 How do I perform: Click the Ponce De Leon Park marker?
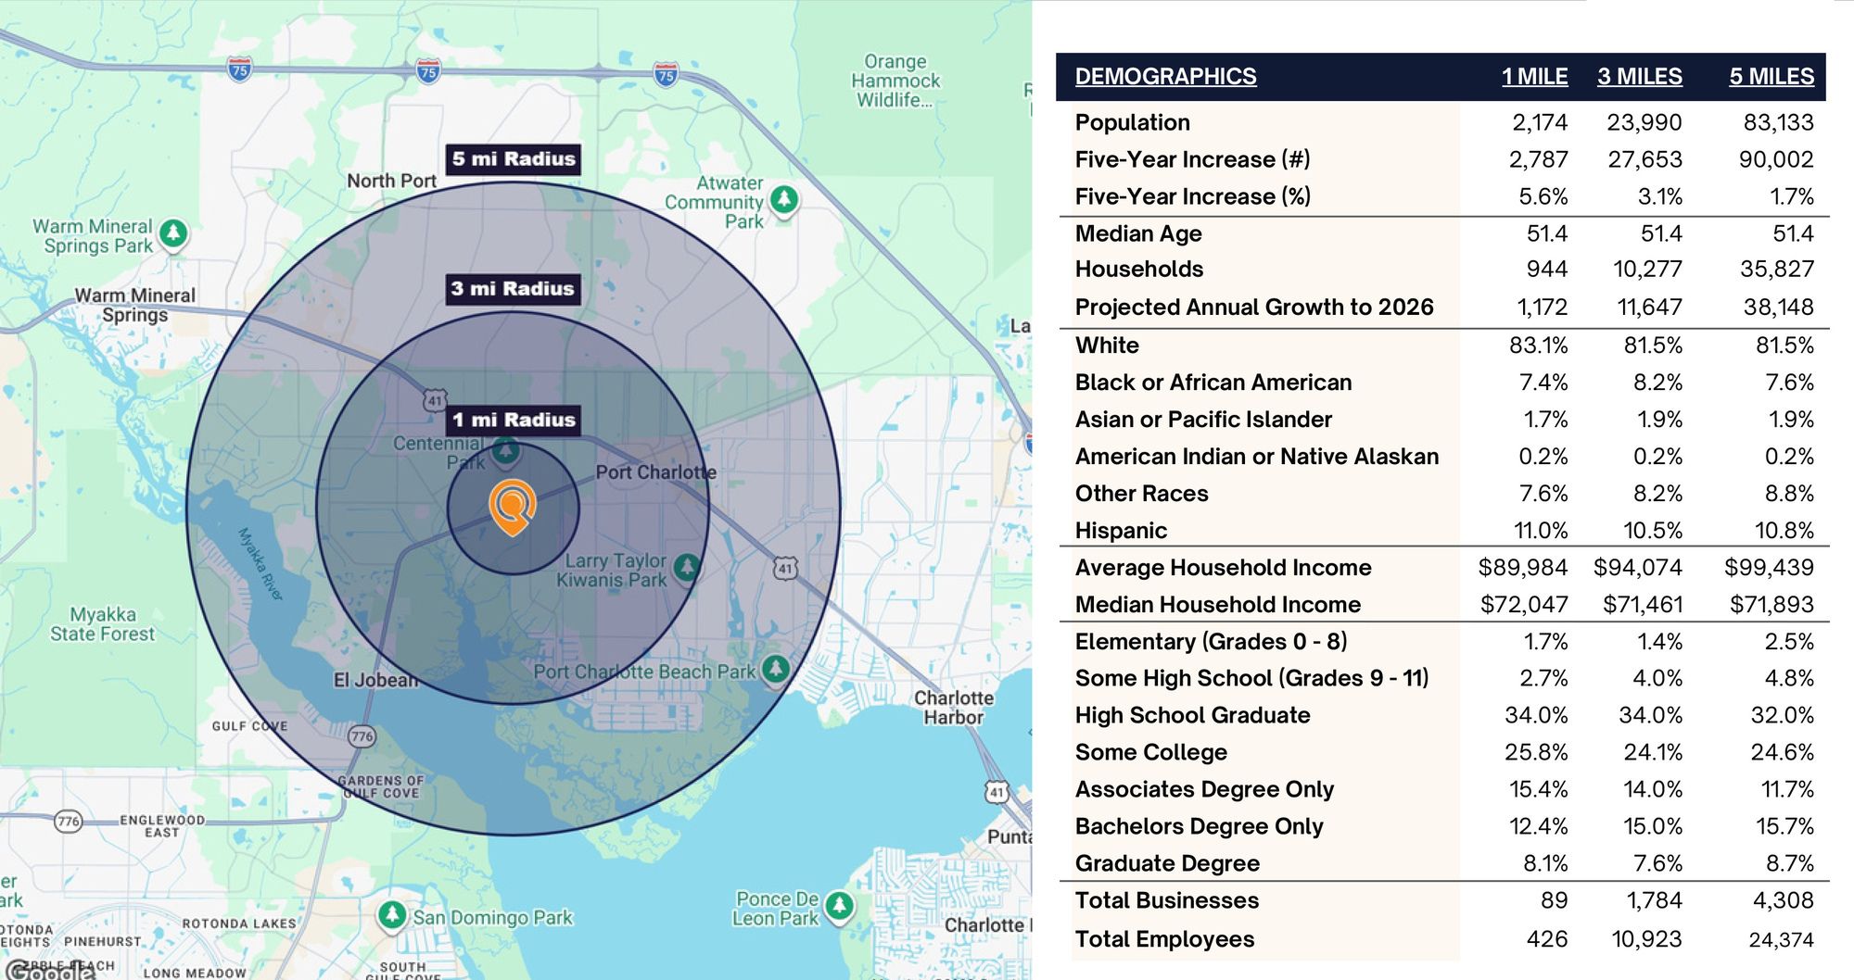pos(840,905)
